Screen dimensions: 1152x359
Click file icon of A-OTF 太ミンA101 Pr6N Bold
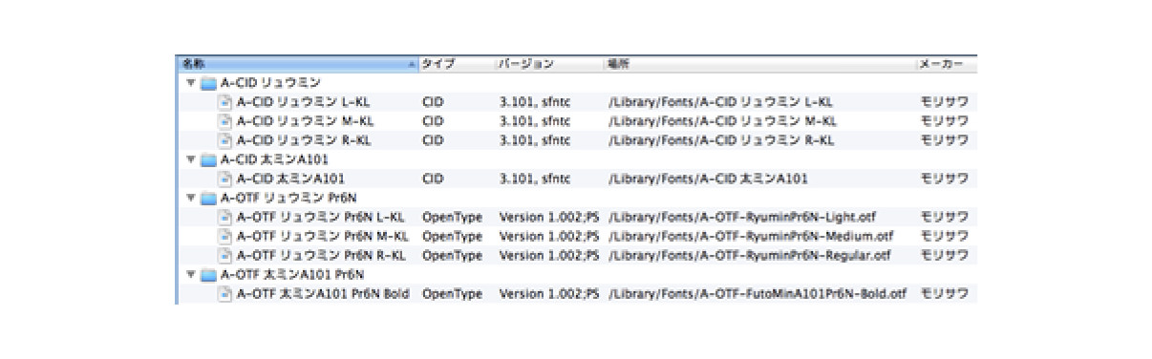(225, 294)
